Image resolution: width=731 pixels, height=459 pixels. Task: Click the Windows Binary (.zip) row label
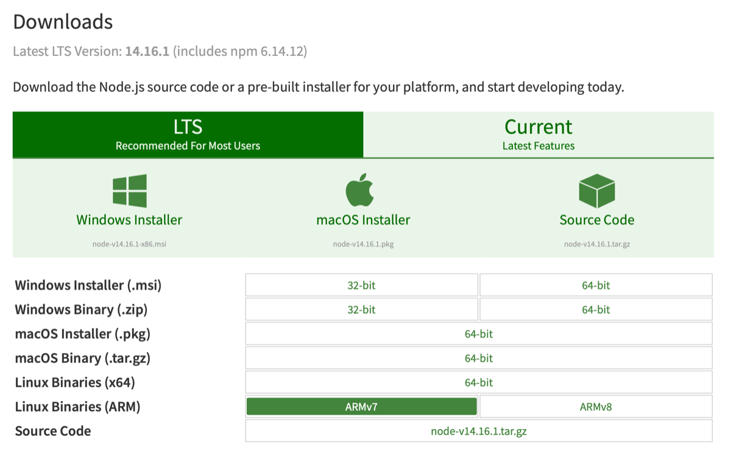[x=81, y=309]
